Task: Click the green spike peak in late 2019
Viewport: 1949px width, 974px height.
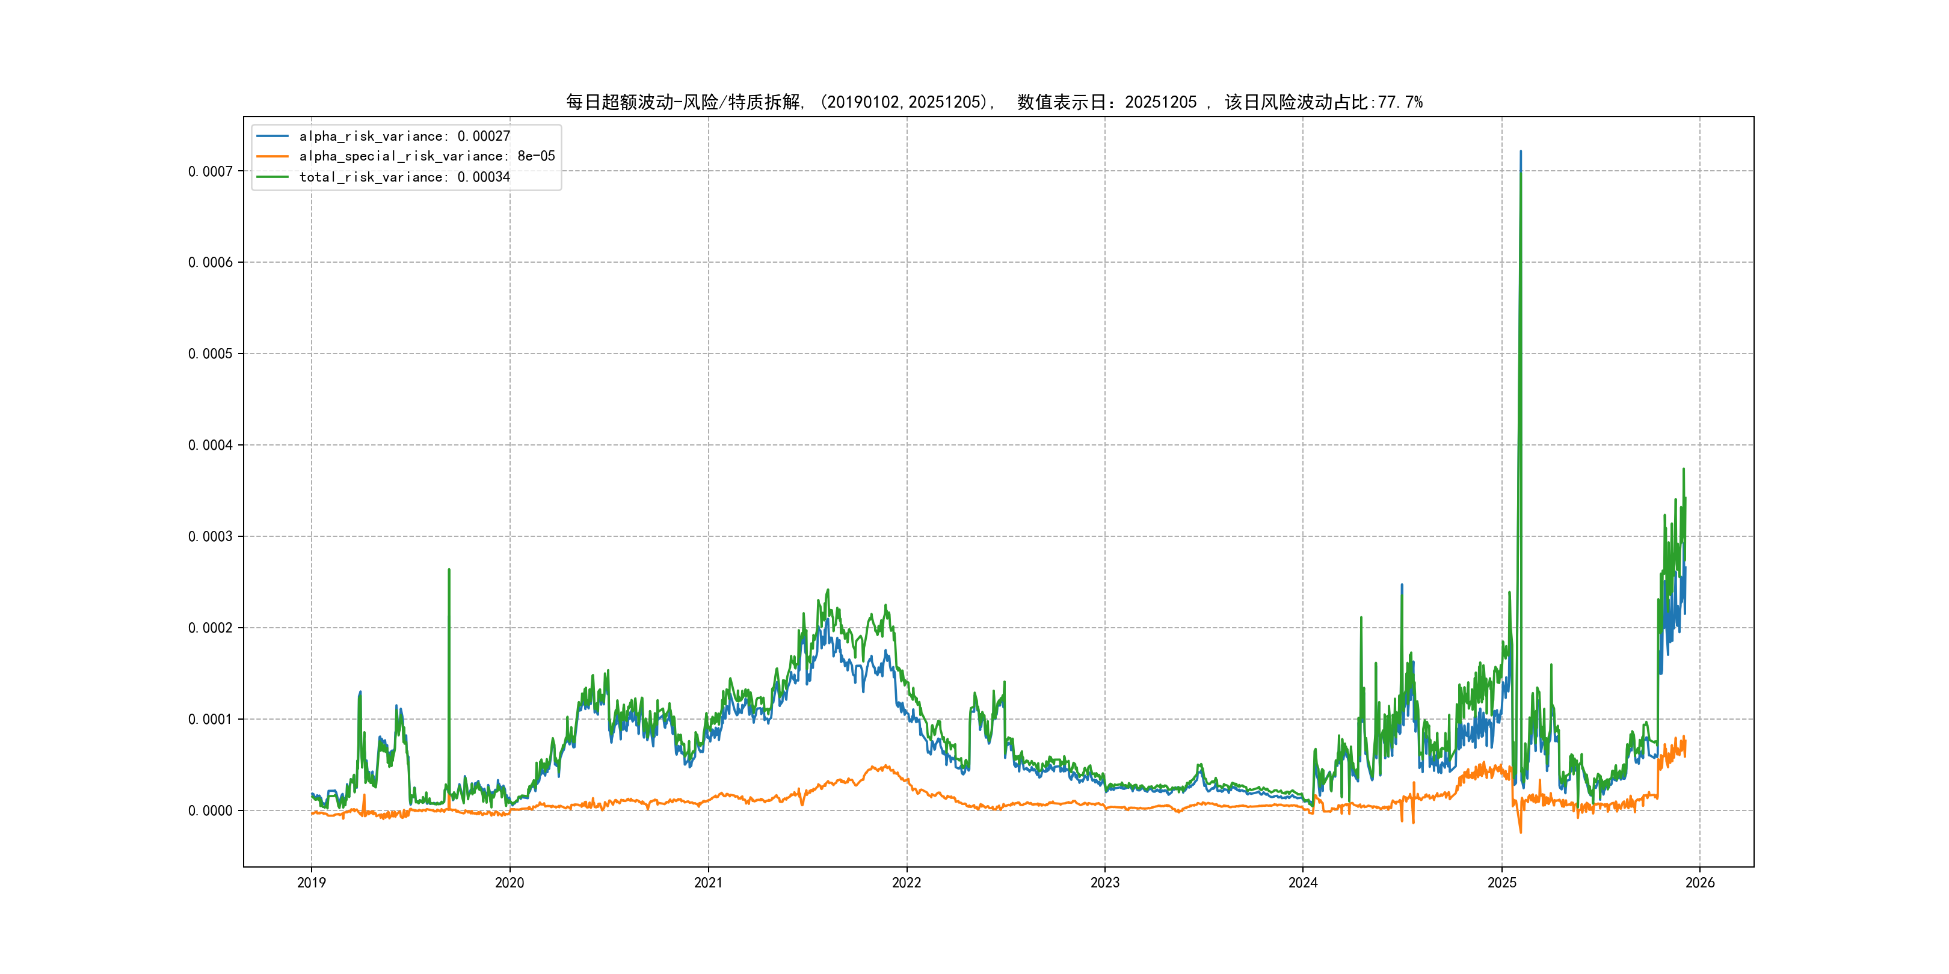Action: click(x=449, y=570)
